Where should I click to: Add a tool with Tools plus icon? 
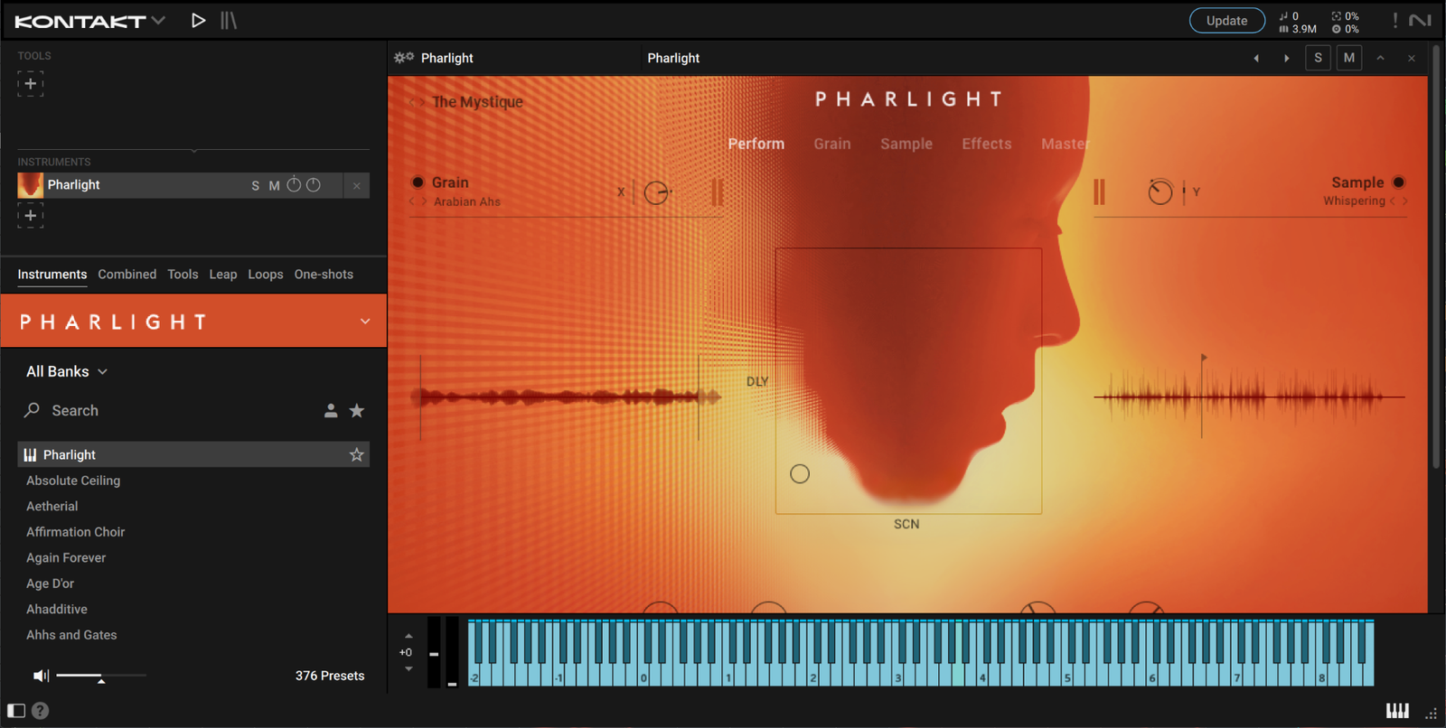click(30, 84)
